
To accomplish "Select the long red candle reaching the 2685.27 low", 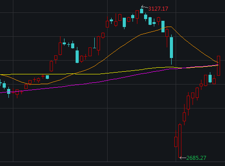I will [x=180, y=141].
